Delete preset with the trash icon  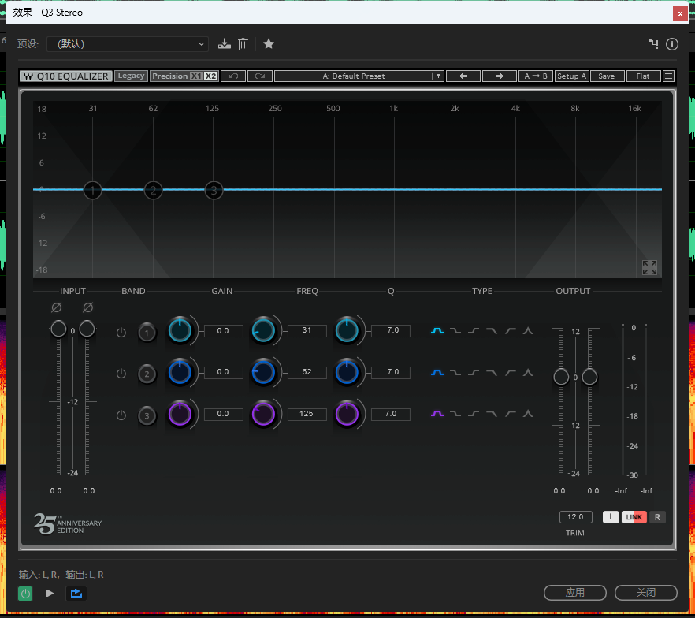[x=243, y=44]
